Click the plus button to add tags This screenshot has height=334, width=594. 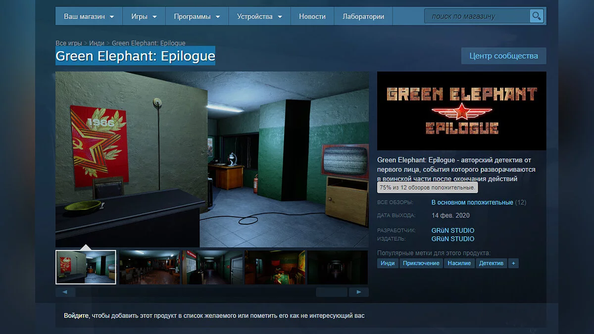513,263
